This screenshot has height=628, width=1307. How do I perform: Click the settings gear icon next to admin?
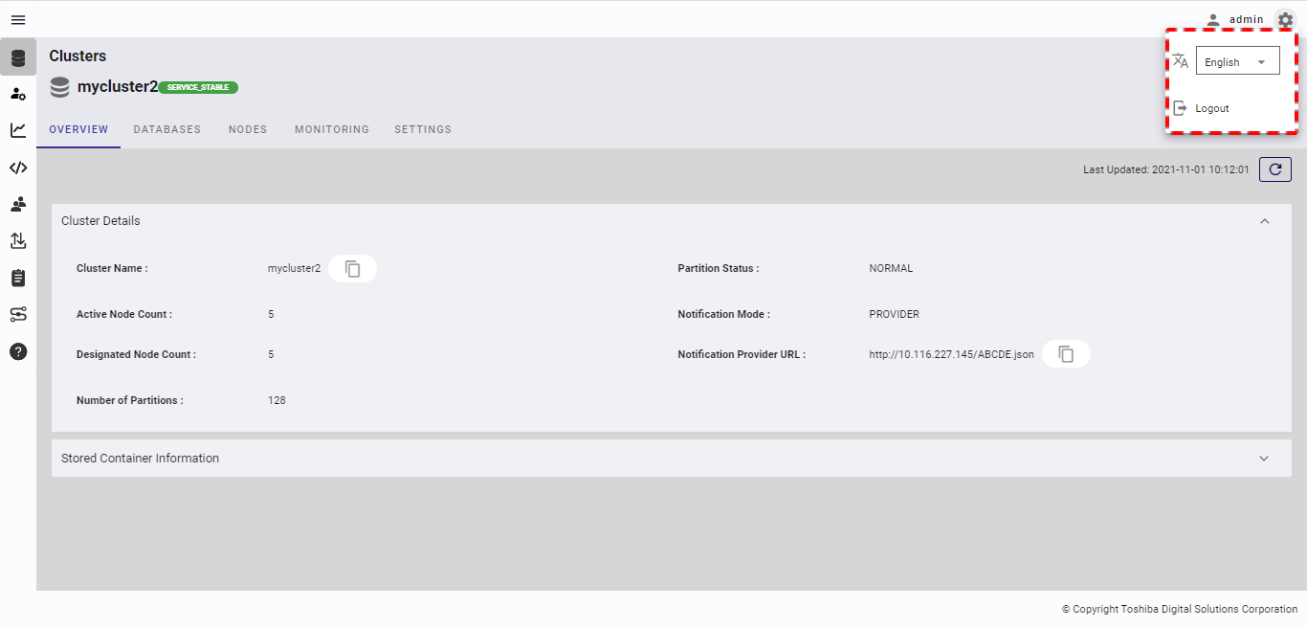point(1285,19)
